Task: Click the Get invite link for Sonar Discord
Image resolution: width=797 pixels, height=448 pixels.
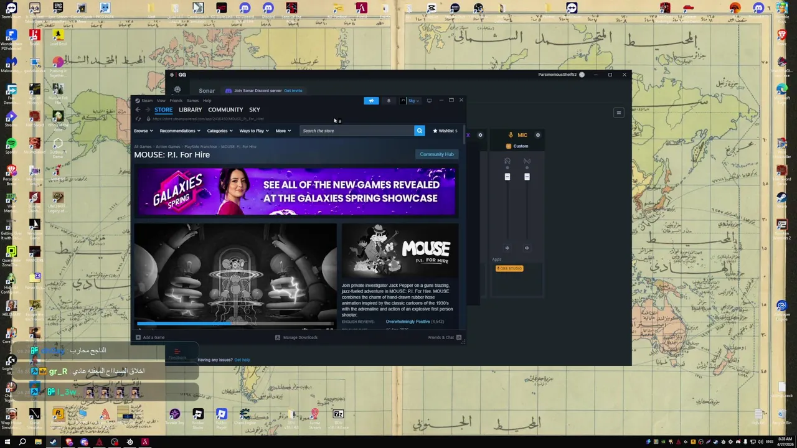Action: [293, 91]
